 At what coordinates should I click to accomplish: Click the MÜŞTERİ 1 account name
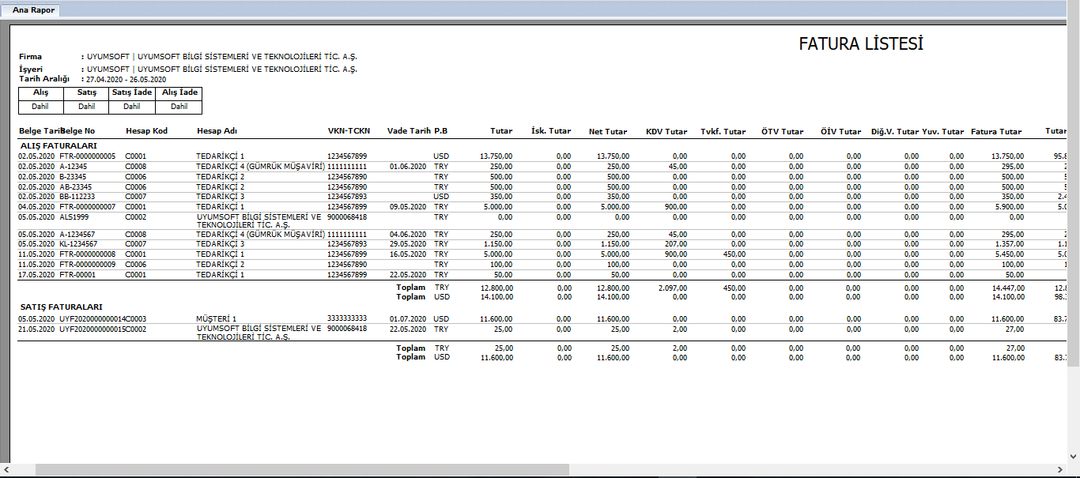point(217,319)
